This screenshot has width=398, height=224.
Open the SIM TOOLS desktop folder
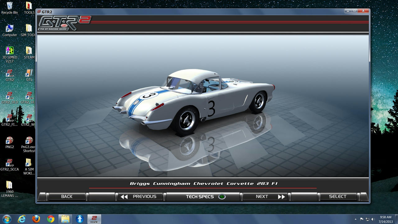[28, 30]
